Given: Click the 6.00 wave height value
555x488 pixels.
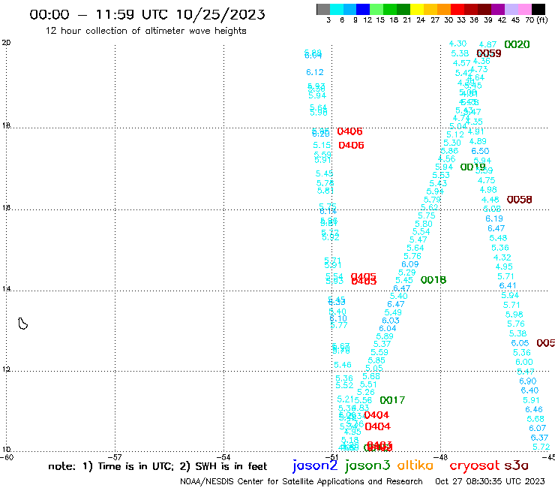Looking at the screenshot, I should [523, 362].
